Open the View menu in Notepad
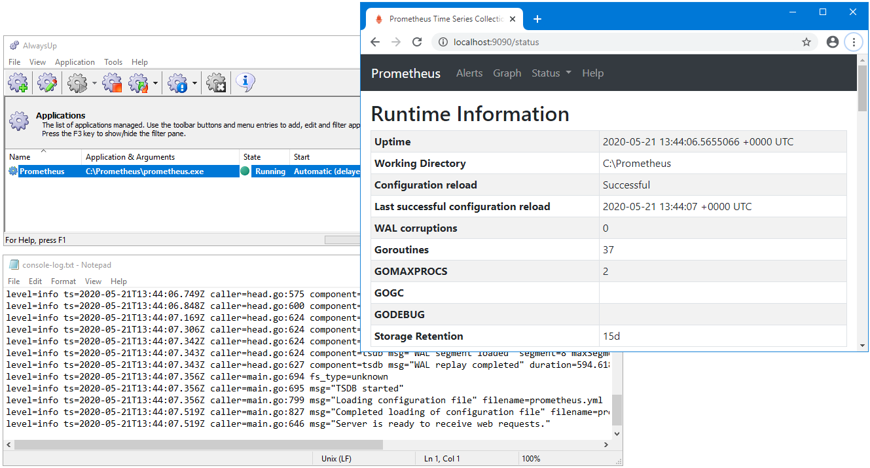 (94, 281)
